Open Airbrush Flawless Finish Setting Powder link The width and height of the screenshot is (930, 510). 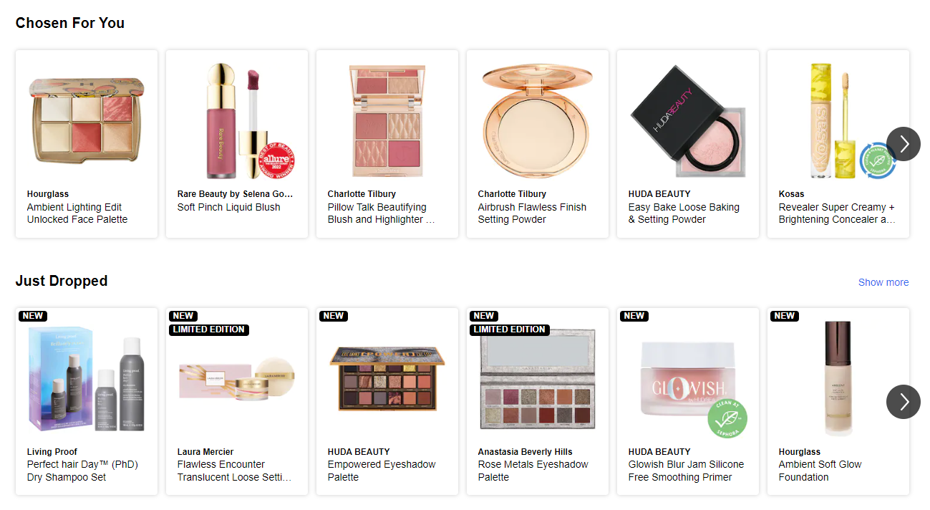[532, 213]
